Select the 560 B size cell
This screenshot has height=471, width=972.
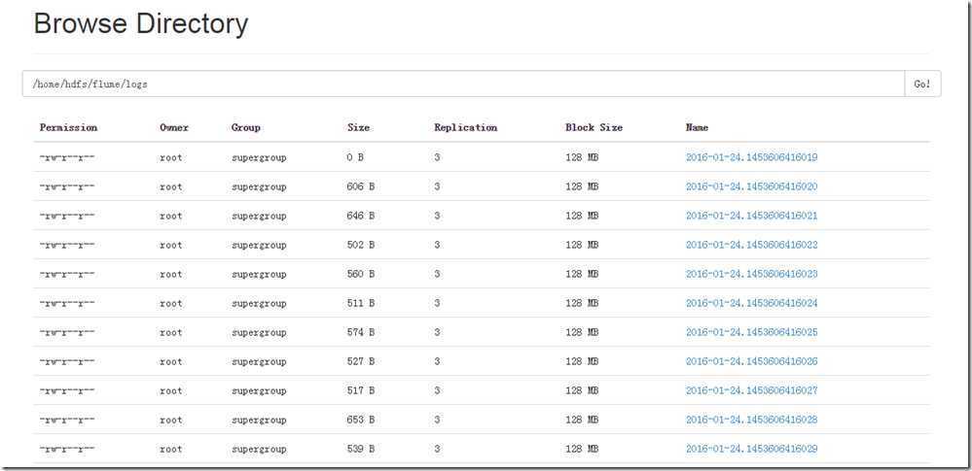click(361, 274)
